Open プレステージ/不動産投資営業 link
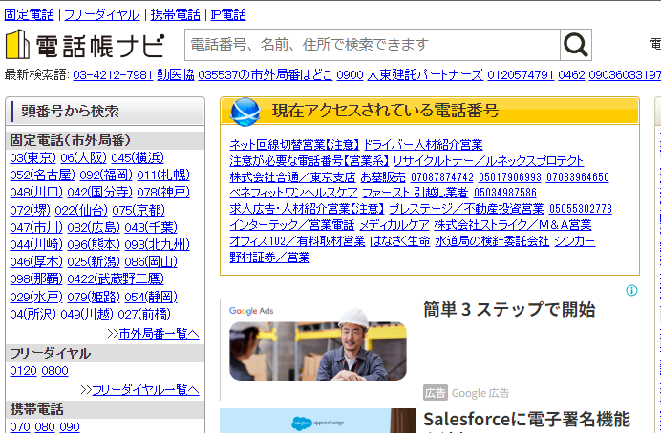The width and height of the screenshot is (661, 433). 466,209
